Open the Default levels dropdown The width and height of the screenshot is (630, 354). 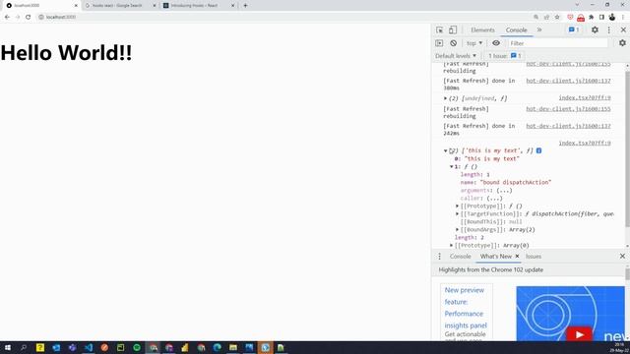coord(456,56)
